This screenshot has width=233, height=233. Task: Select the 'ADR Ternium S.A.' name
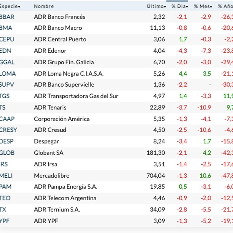coord(57,210)
